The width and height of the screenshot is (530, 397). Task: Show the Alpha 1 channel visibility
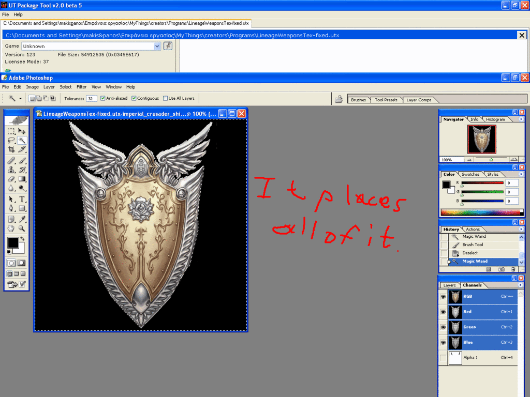(443, 358)
